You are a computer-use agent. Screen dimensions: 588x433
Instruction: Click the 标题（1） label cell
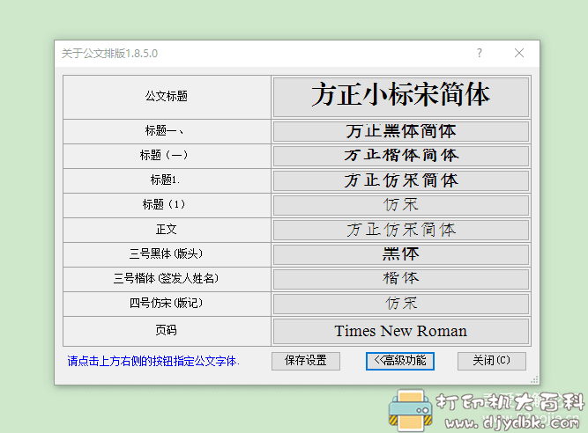coord(167,205)
